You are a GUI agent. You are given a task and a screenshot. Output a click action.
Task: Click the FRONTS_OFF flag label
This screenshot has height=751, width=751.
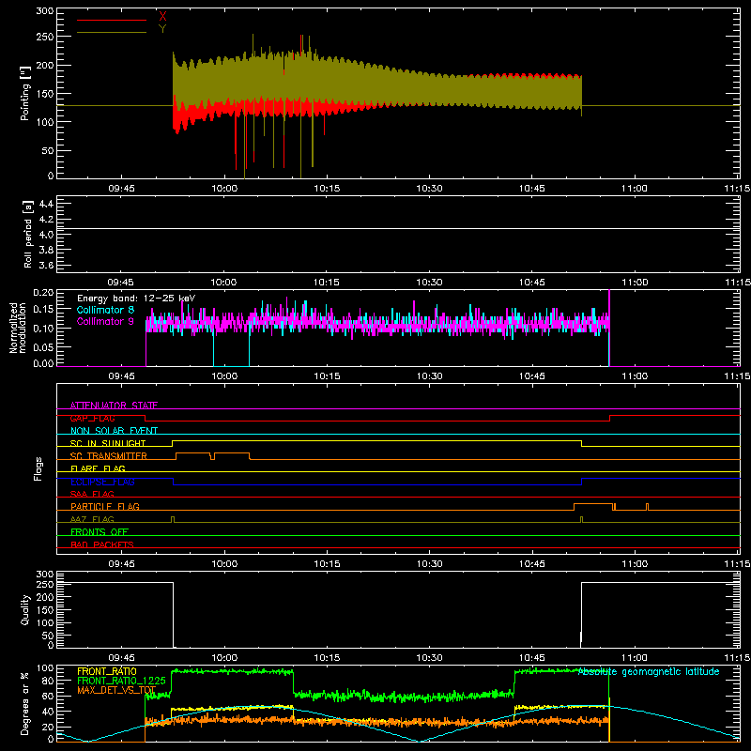tap(100, 531)
